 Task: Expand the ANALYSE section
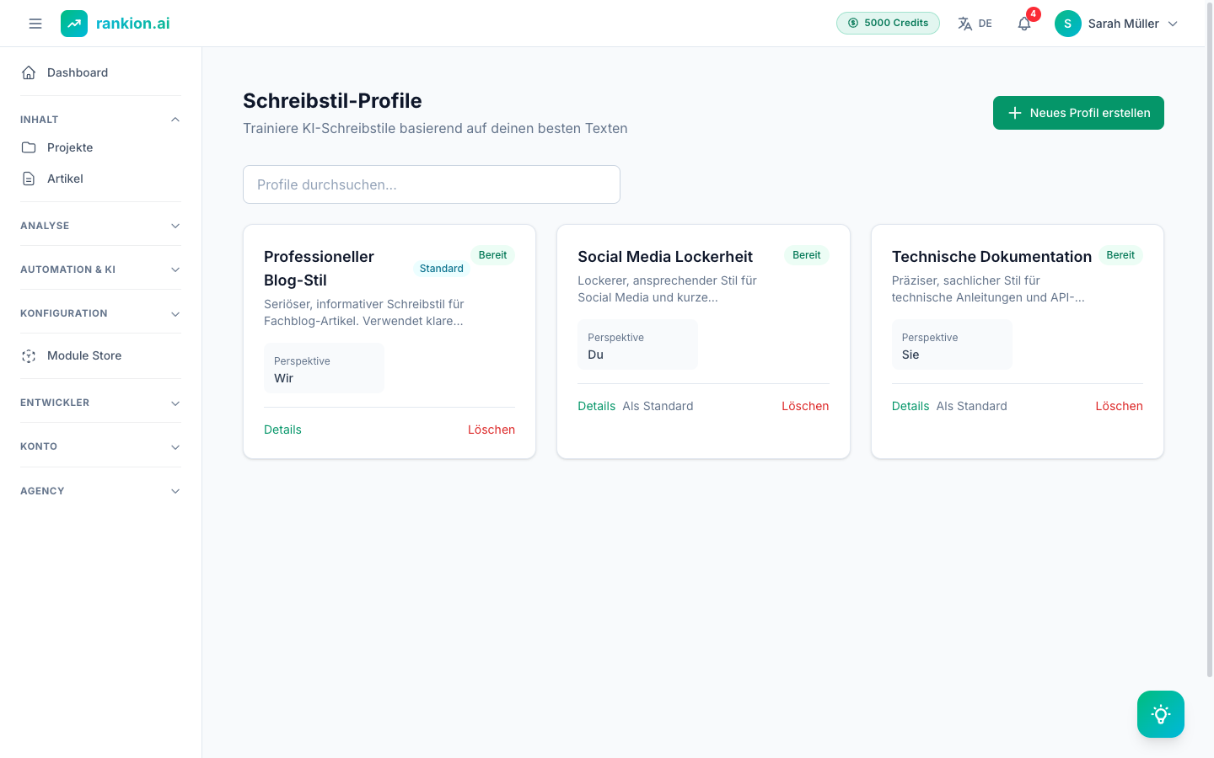coord(101,226)
